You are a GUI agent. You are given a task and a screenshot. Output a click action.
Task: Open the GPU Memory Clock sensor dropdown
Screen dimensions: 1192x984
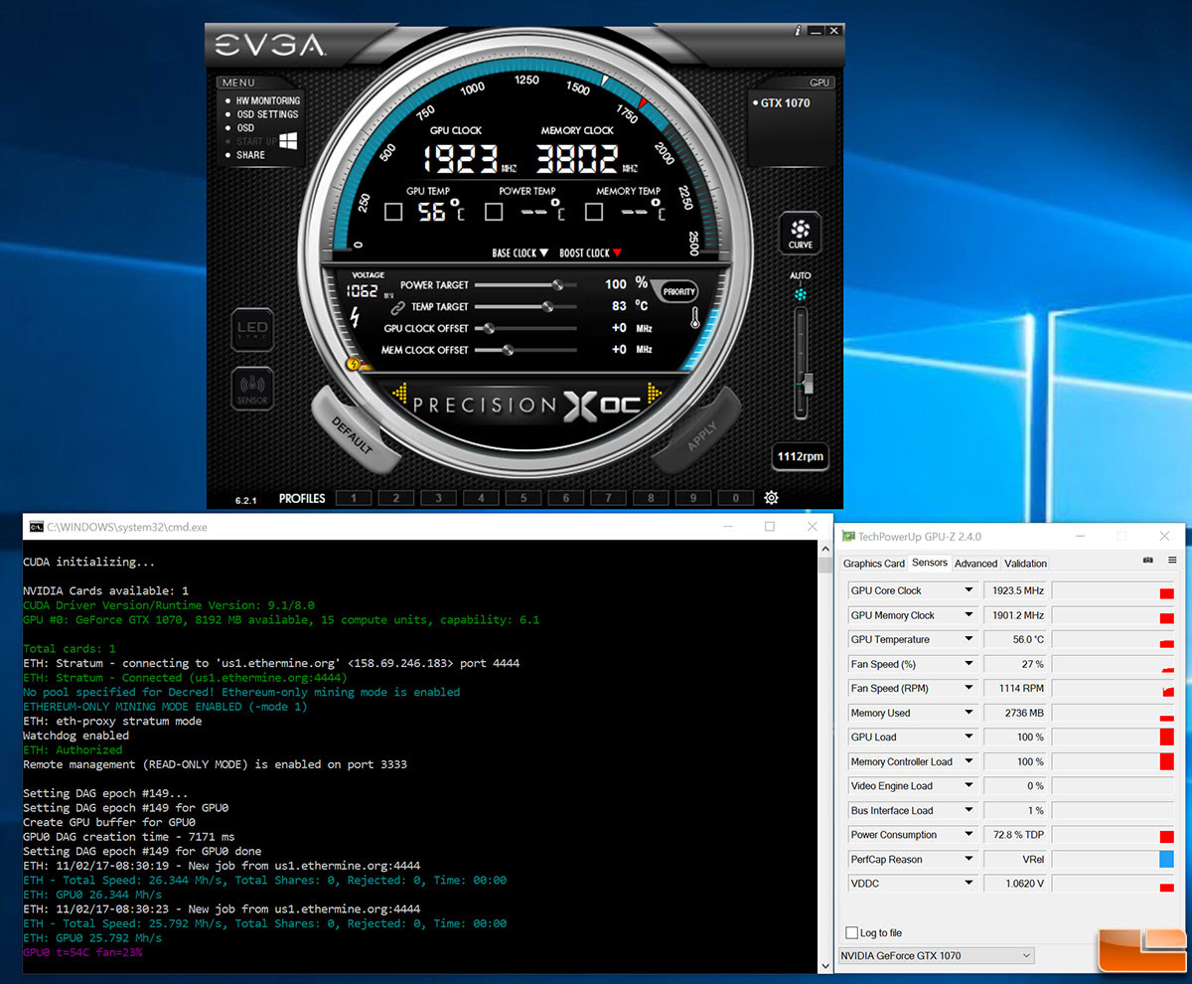(x=968, y=615)
